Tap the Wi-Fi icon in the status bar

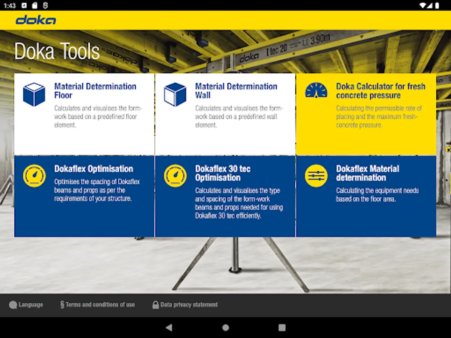coord(423,5)
